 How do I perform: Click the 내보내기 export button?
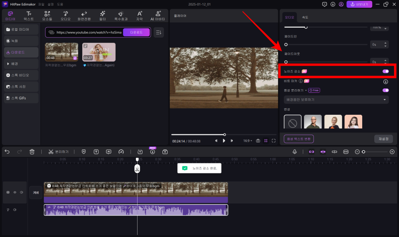pyautogui.click(x=359, y=4)
